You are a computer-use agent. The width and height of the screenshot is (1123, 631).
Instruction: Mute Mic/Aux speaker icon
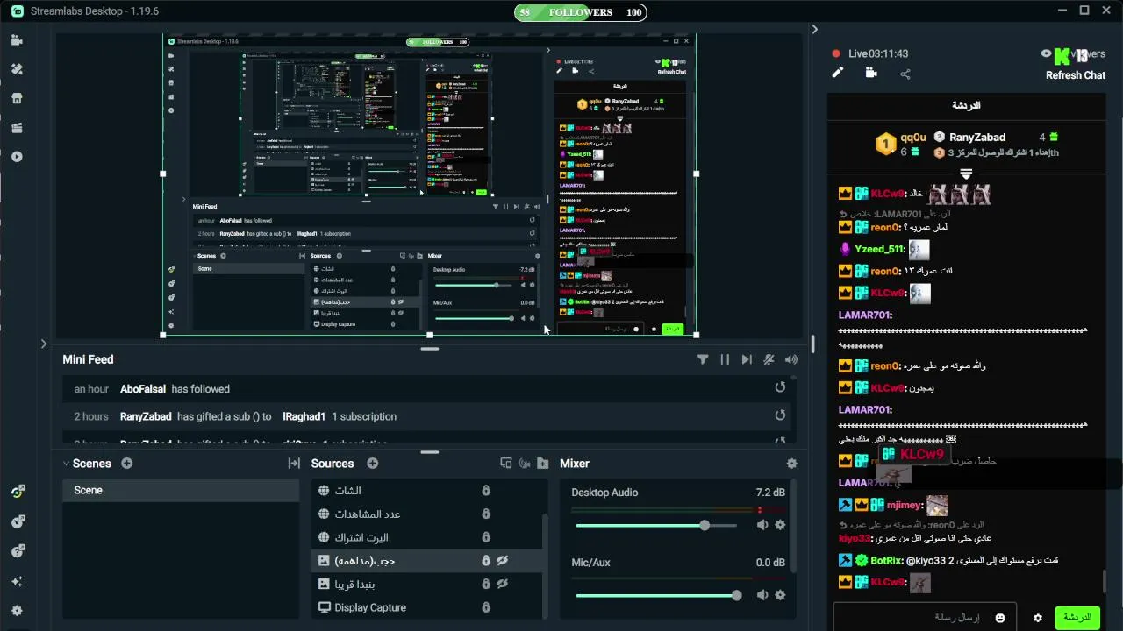[x=762, y=595]
